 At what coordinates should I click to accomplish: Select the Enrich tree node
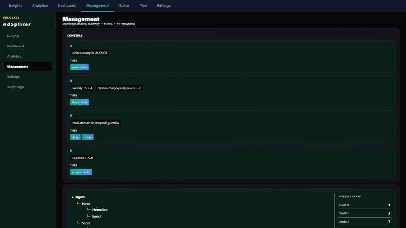(x=97, y=216)
